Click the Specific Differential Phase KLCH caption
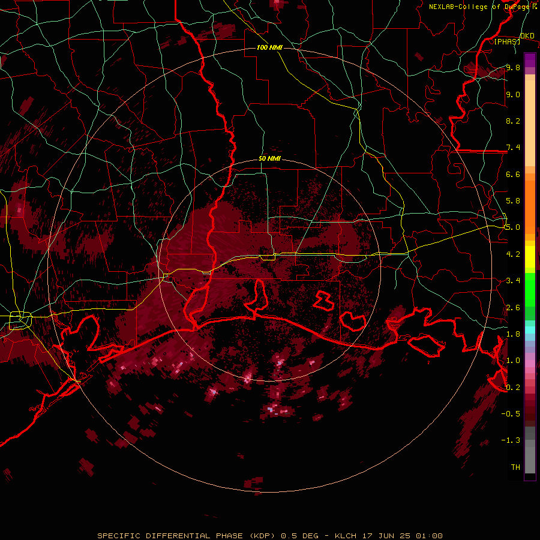Viewport: 540px width, 540px height. [x=269, y=536]
